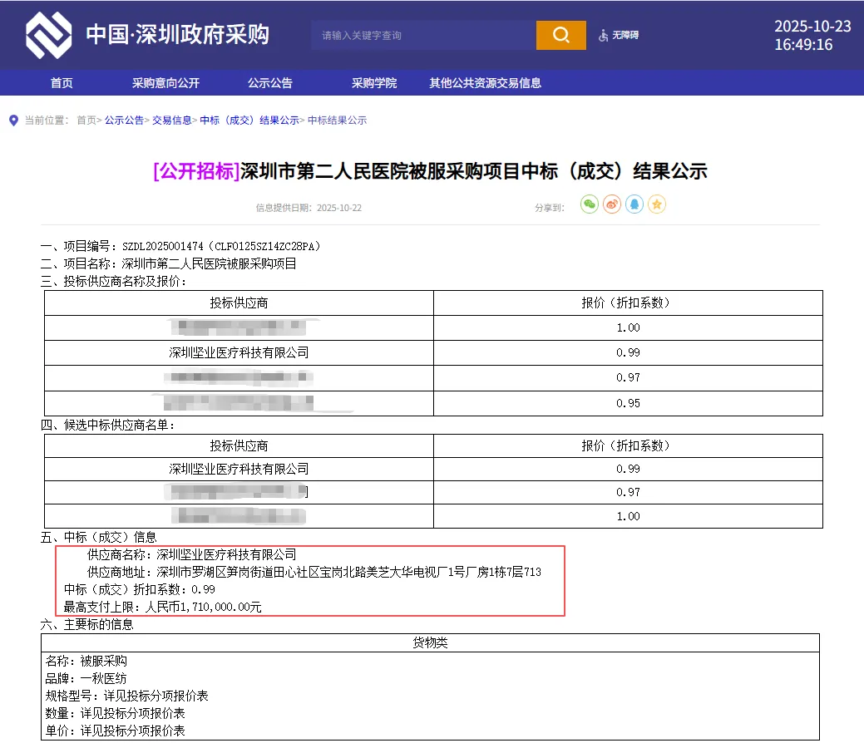Click the 无障碍 accessibility text label
The height and width of the screenshot is (743, 864).
tap(625, 36)
